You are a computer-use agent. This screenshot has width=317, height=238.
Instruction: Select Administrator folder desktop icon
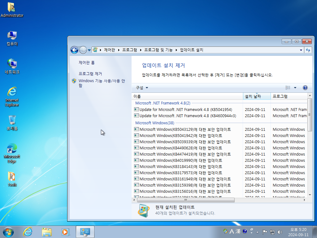coord(12,10)
